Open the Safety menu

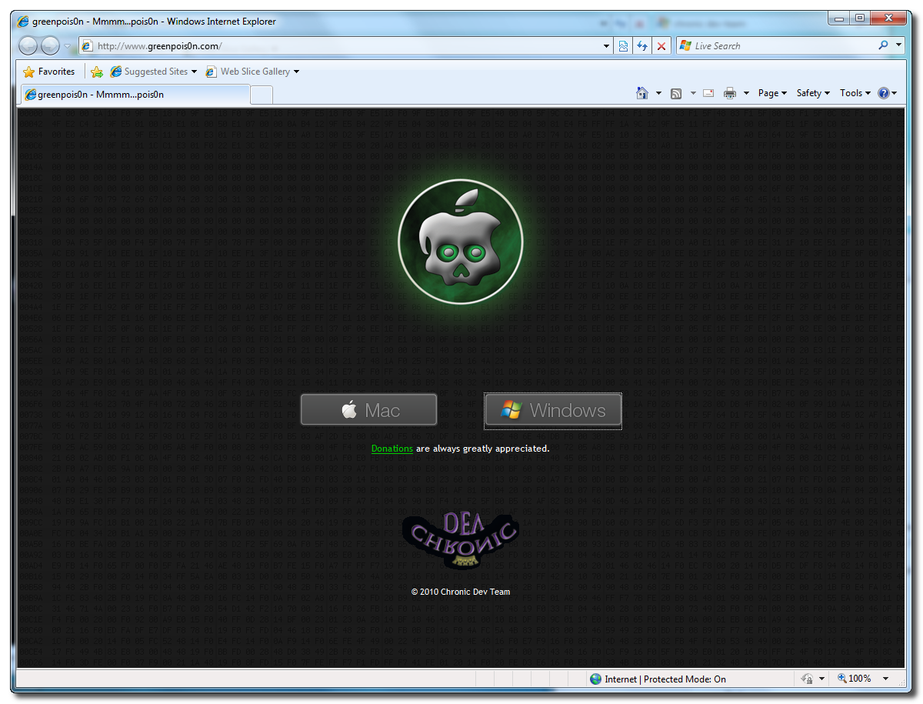813,93
